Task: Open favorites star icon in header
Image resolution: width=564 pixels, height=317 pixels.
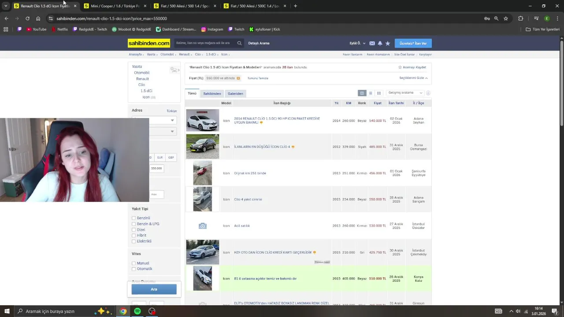Action: 388,43
